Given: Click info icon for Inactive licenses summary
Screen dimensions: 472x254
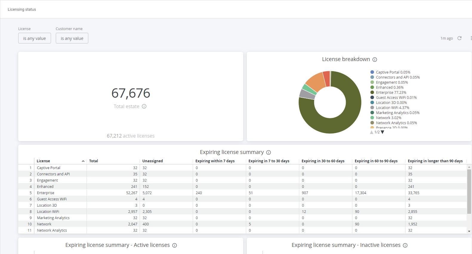Looking at the screenshot, I should point(405,245).
